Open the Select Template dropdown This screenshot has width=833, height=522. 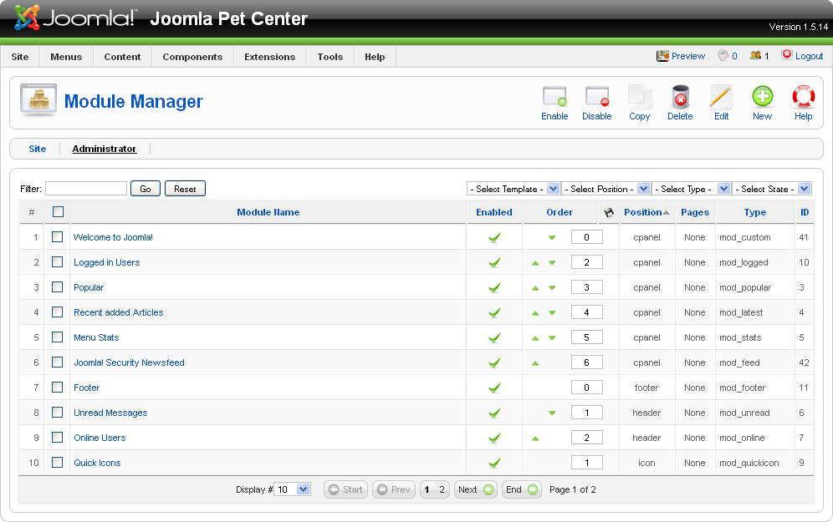(x=514, y=189)
